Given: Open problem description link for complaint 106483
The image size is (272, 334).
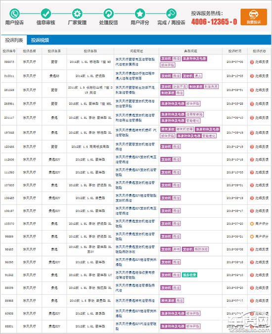Looking at the screenshot, I should [x=136, y=198].
